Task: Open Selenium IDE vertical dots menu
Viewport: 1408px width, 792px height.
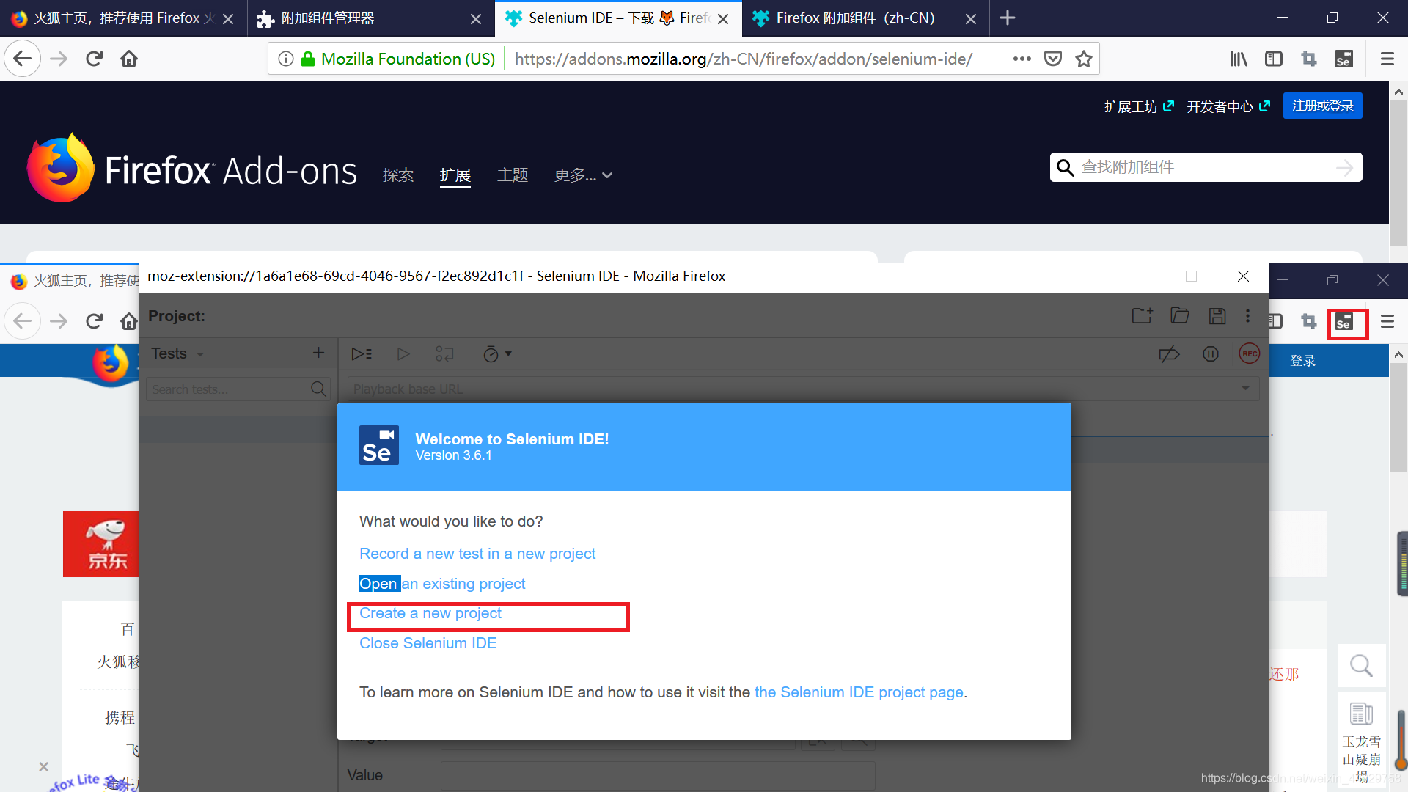Action: pyautogui.click(x=1247, y=316)
